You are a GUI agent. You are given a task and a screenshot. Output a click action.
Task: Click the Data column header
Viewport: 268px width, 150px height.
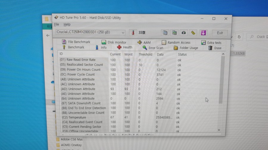(160, 55)
